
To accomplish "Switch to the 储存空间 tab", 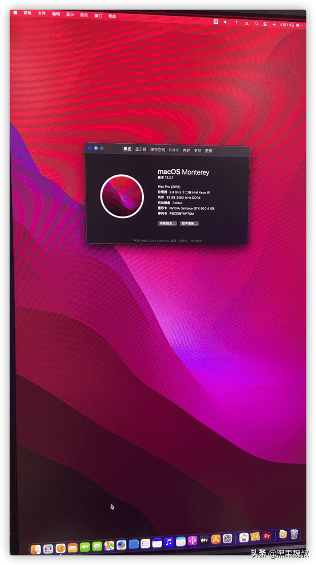I will pos(157,150).
